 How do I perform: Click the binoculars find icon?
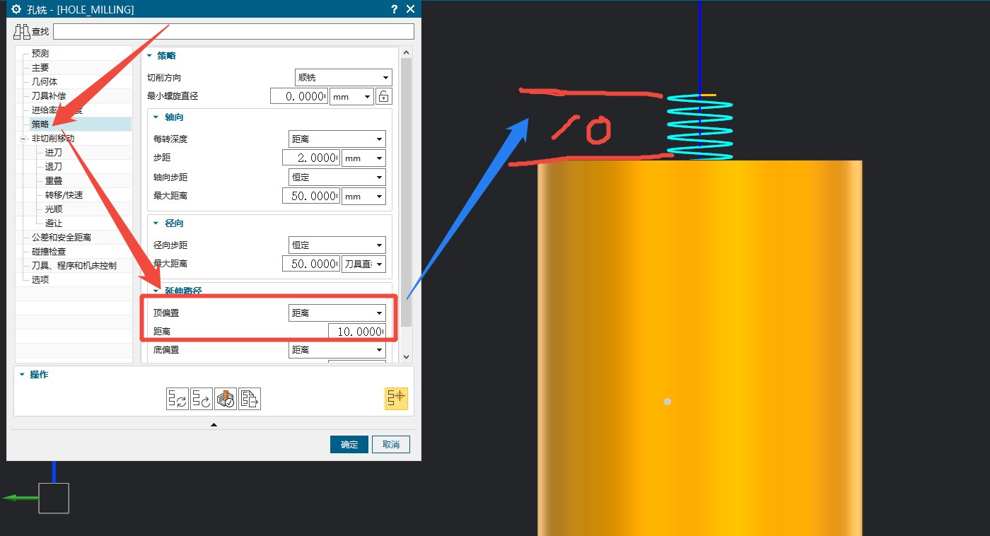[22, 31]
